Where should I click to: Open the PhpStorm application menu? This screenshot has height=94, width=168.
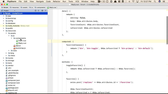pyautogui.click(x=12, y=1)
